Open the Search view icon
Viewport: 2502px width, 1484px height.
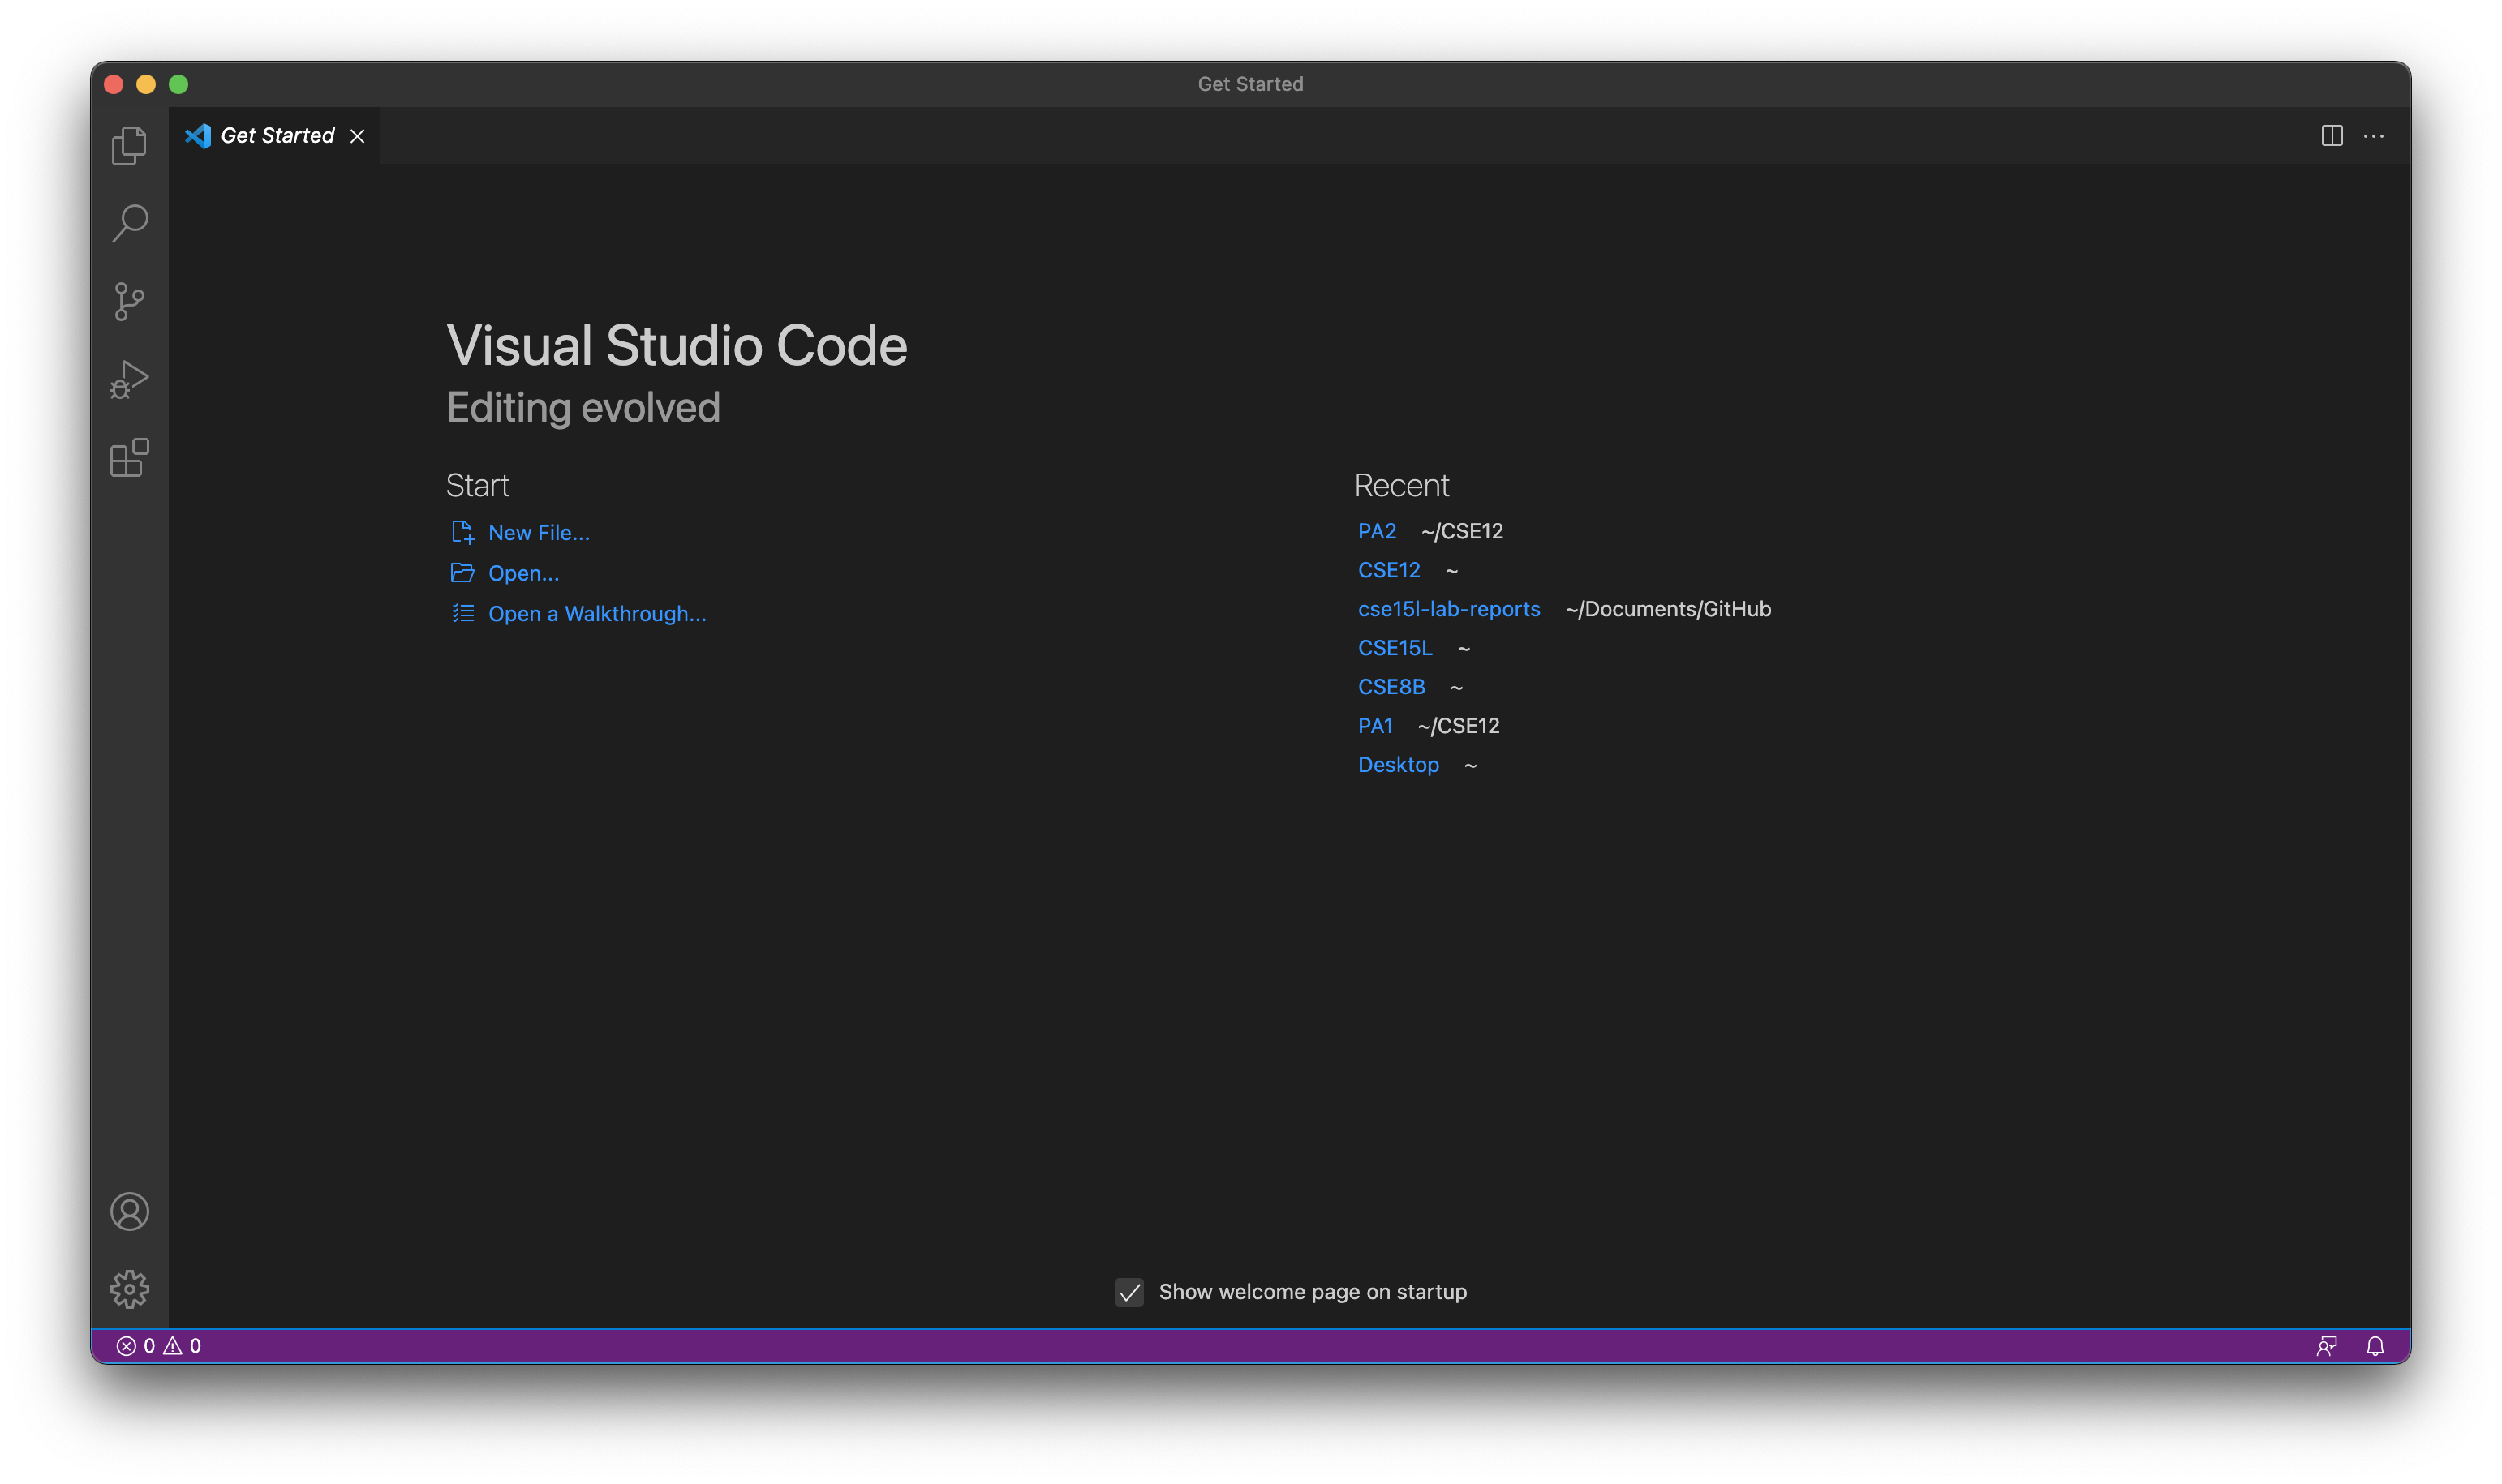(129, 223)
